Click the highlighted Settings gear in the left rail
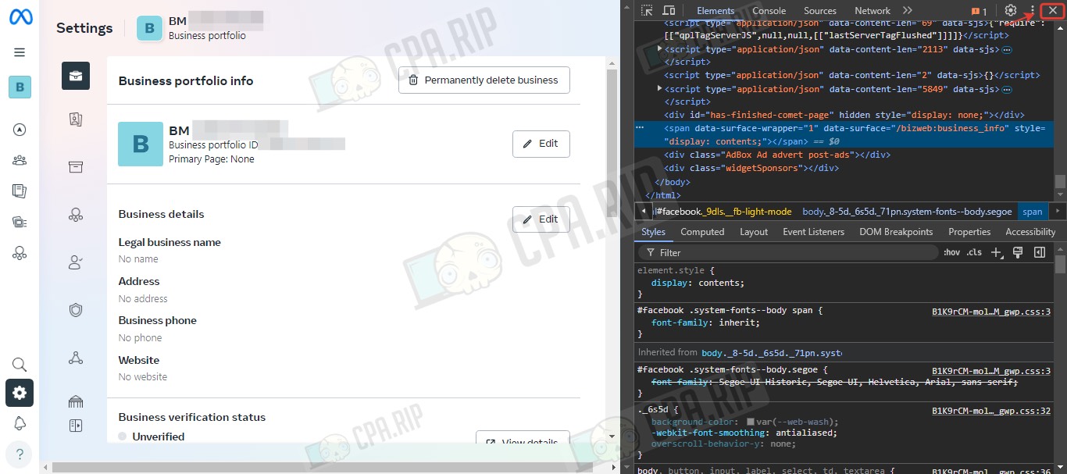Screen dimensions: 1067x474 [x=20, y=394]
